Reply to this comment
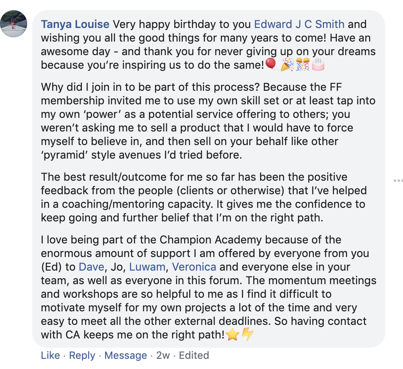Image resolution: width=403 pixels, height=369 pixels. point(82,355)
